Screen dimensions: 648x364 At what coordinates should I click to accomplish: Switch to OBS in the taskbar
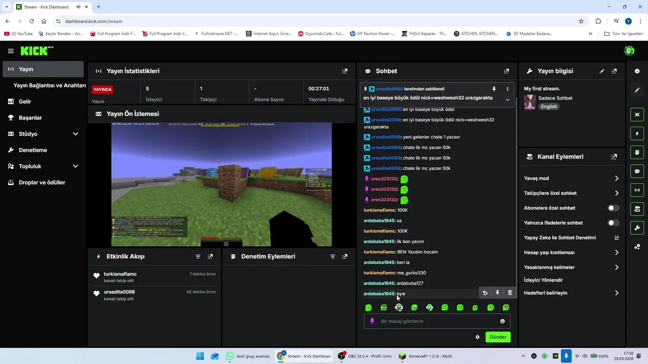coord(364,356)
